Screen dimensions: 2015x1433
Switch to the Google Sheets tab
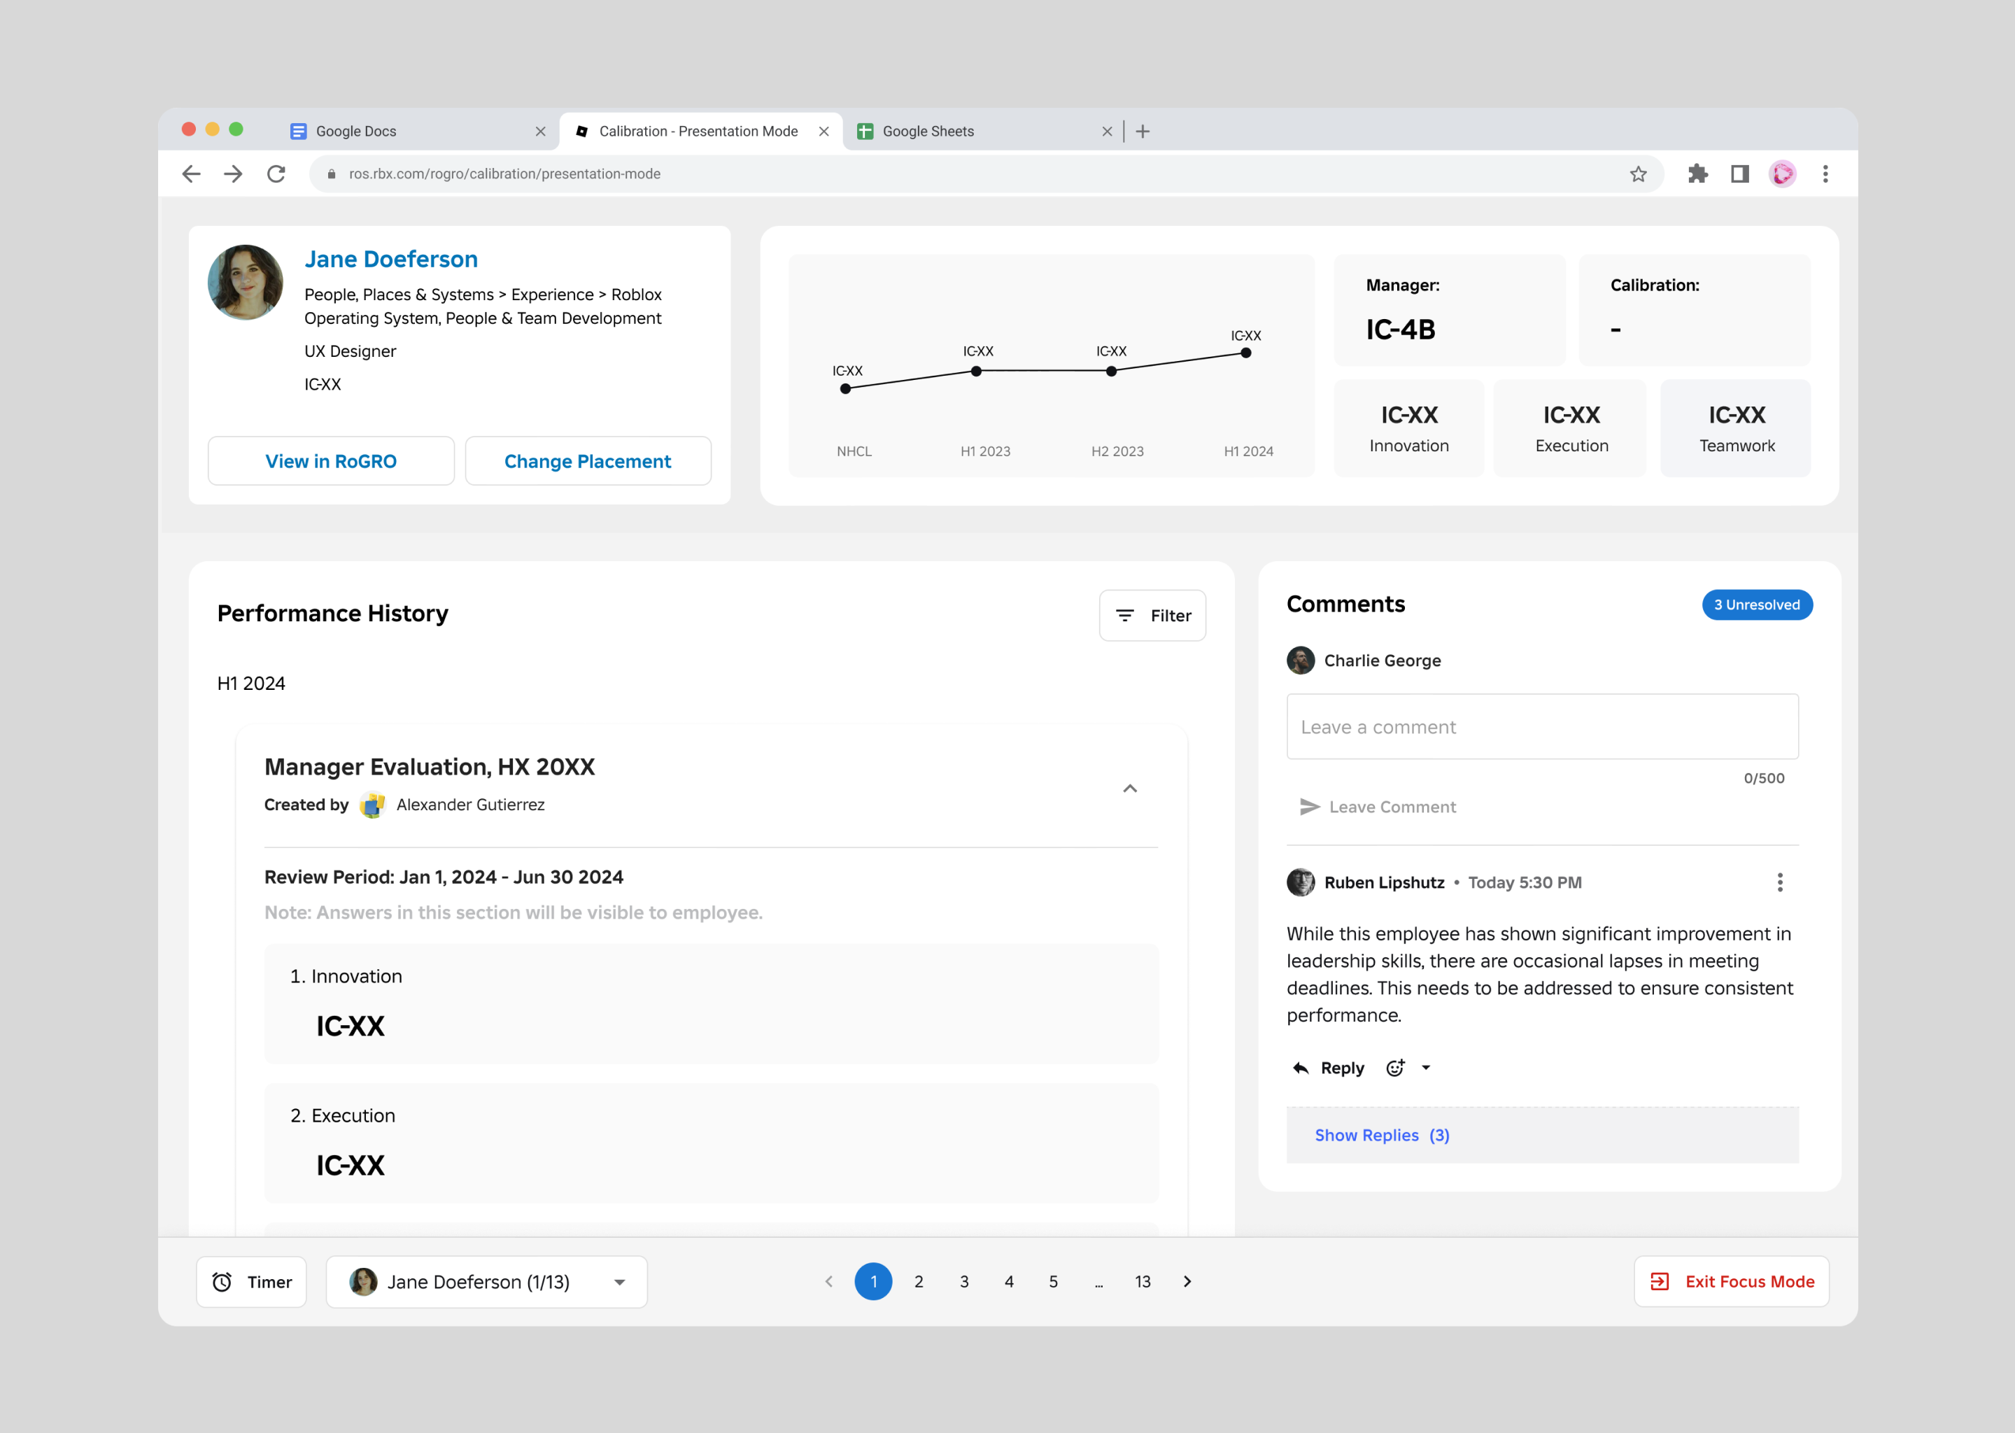[928, 132]
